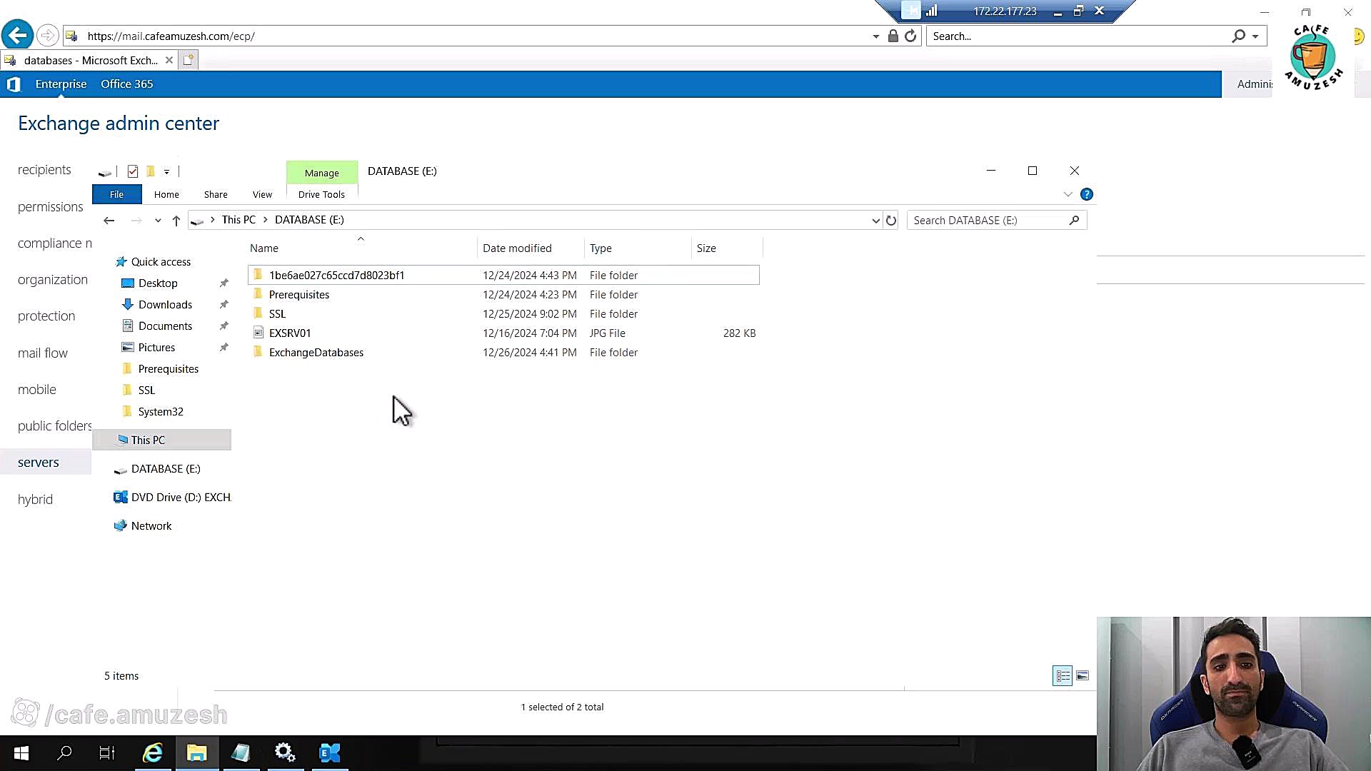This screenshot has height=771, width=1371.
Task: Select the Prerequisites folder in file list
Action: [503, 295]
